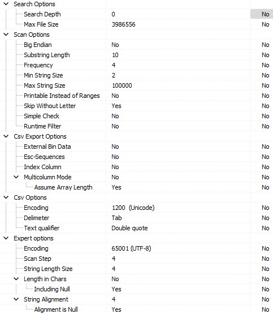Click the highlighted No cell for Search Depth
The width and height of the screenshot is (273, 314).
[x=262, y=14]
